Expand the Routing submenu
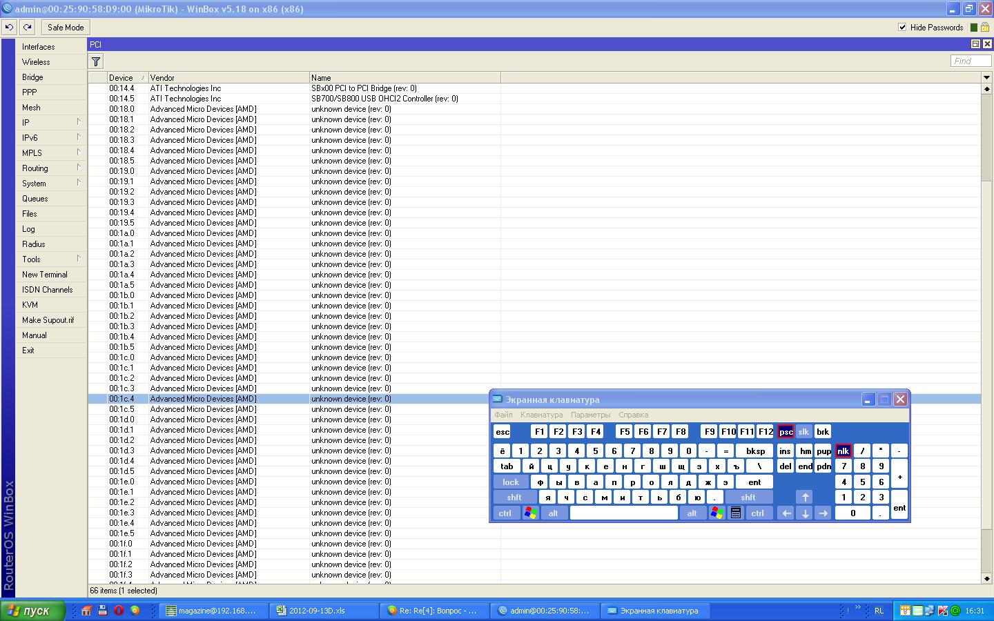Screen dimensions: 994x621 [x=51, y=168]
